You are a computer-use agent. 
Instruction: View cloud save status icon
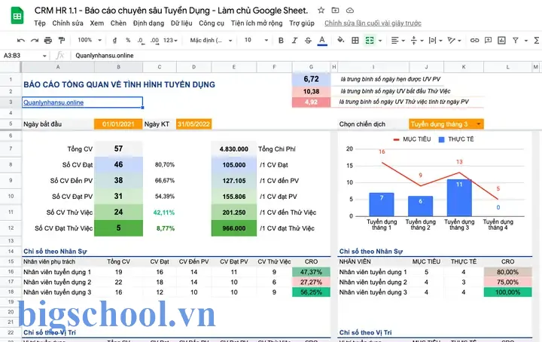click(x=350, y=11)
